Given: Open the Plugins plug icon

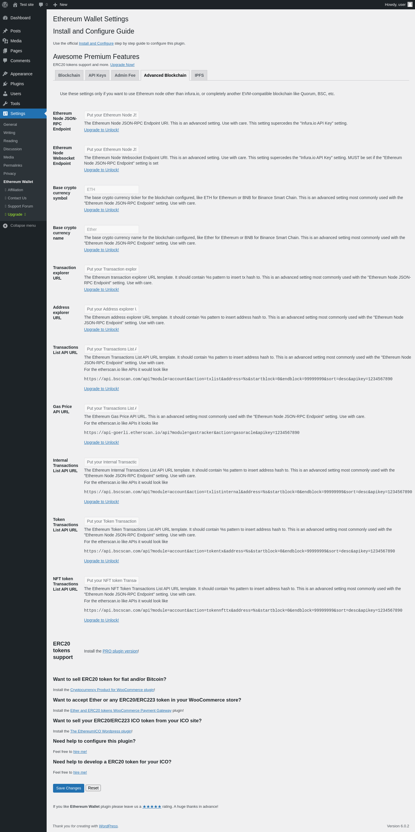Looking at the screenshot, I should point(5,84).
